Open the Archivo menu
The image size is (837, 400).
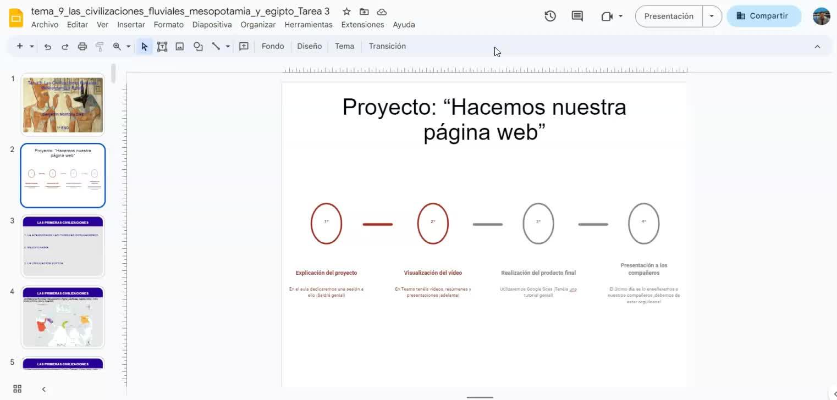[x=45, y=25]
